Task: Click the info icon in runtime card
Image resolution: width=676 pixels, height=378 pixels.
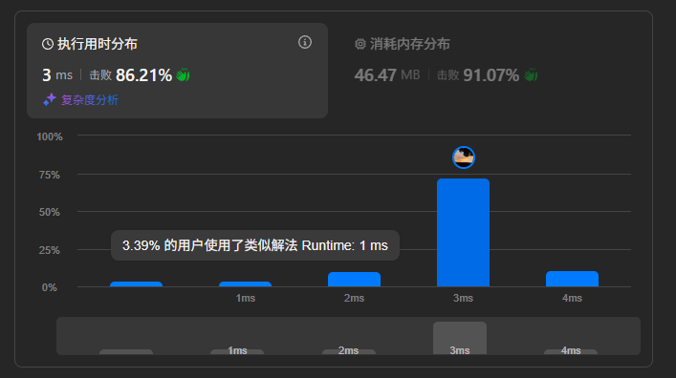Action: coord(305,42)
